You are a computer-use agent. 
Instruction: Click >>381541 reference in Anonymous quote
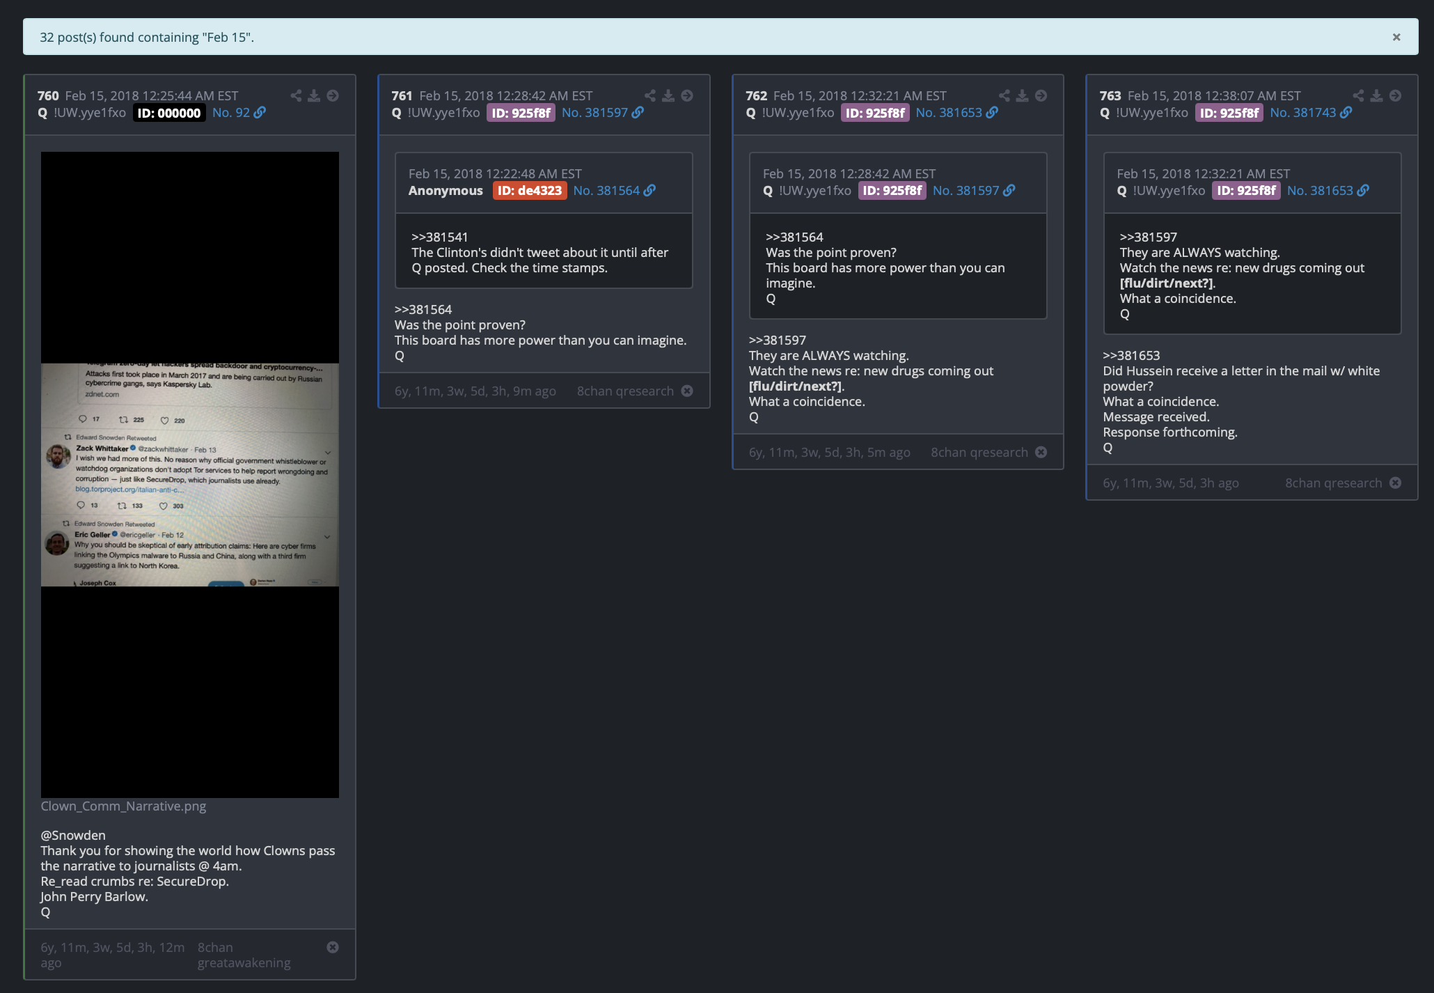(x=440, y=237)
